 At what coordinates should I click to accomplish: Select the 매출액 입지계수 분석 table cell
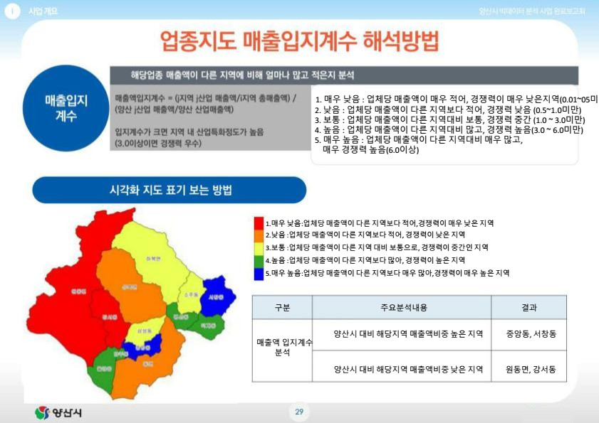click(282, 350)
